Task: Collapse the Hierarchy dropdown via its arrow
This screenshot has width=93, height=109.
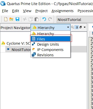Action: point(68,27)
